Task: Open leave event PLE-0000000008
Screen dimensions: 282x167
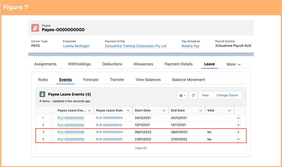Action: (71, 132)
